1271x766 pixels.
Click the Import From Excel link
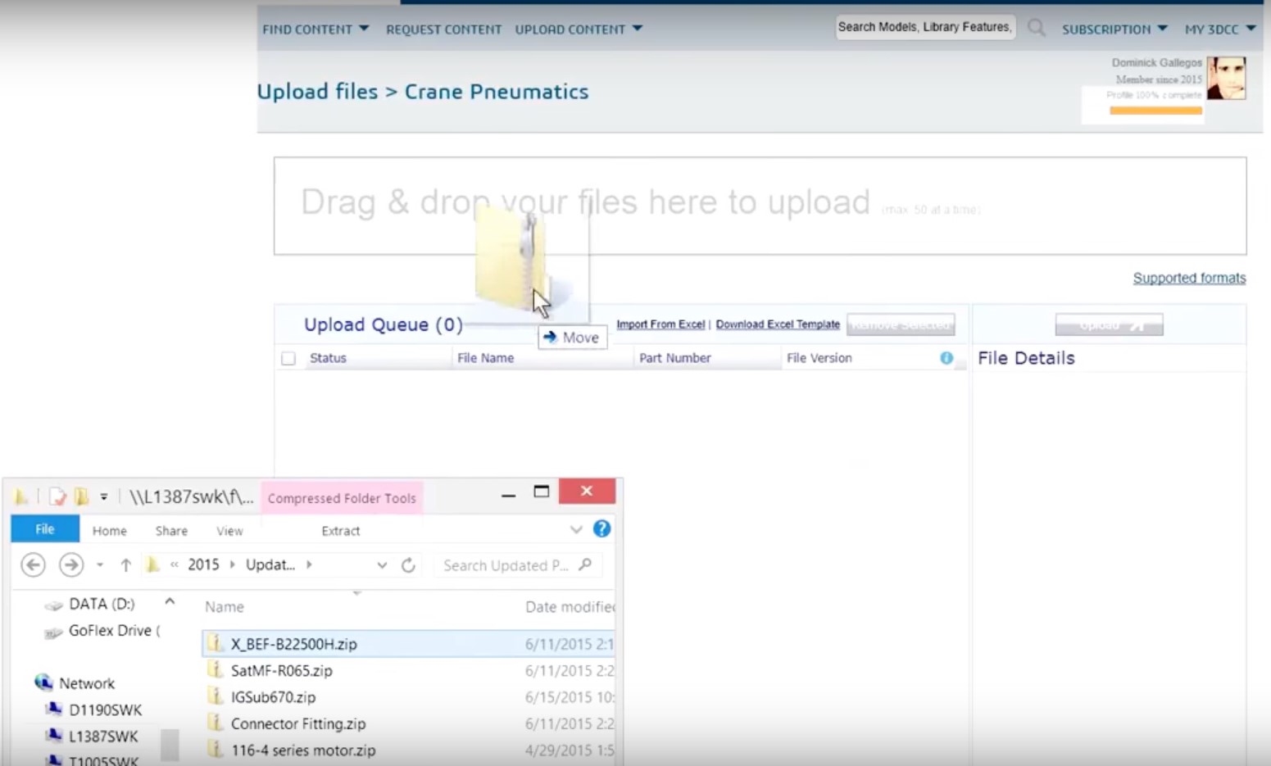click(660, 324)
